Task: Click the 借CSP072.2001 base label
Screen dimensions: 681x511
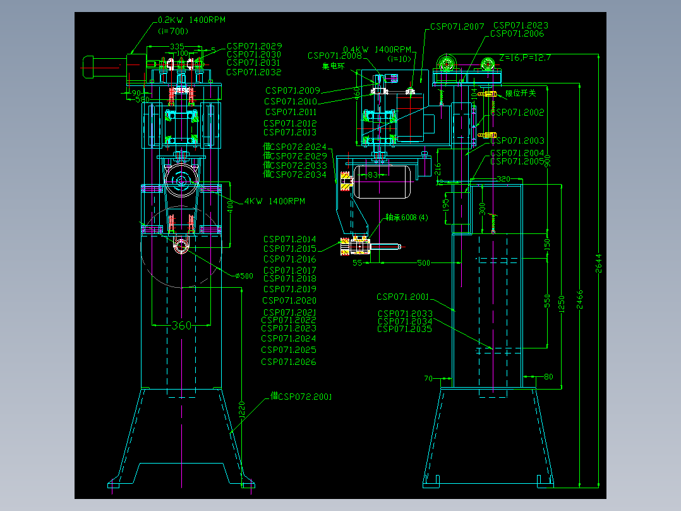Action: 301,396
